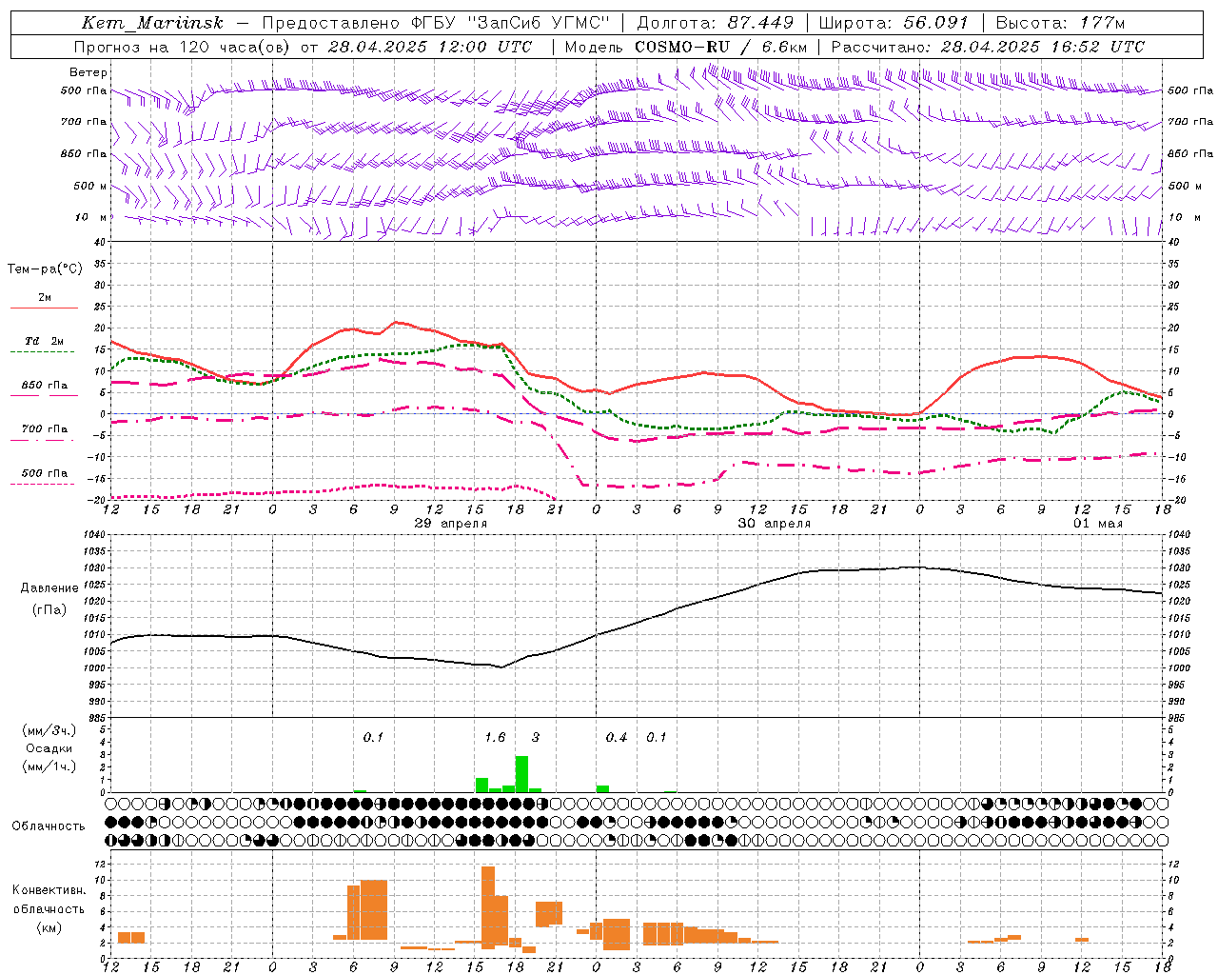Select the Осадки precipitation label
This screenshot has height=975, width=1218.
(49, 748)
